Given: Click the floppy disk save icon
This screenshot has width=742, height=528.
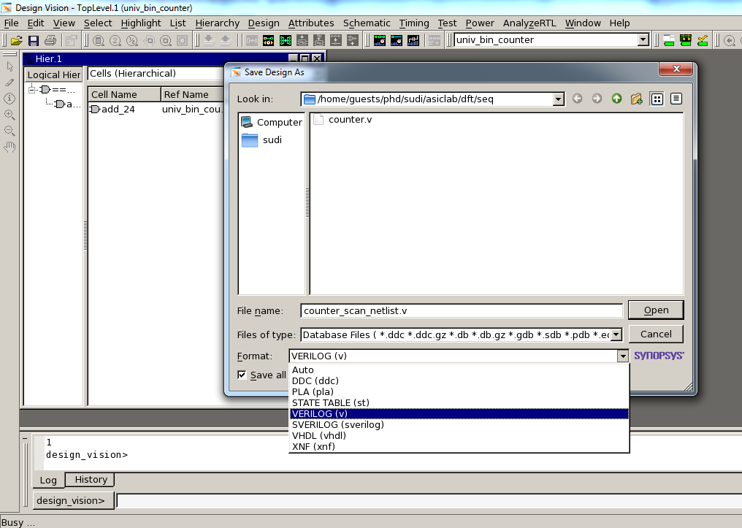Looking at the screenshot, I should click(34, 41).
